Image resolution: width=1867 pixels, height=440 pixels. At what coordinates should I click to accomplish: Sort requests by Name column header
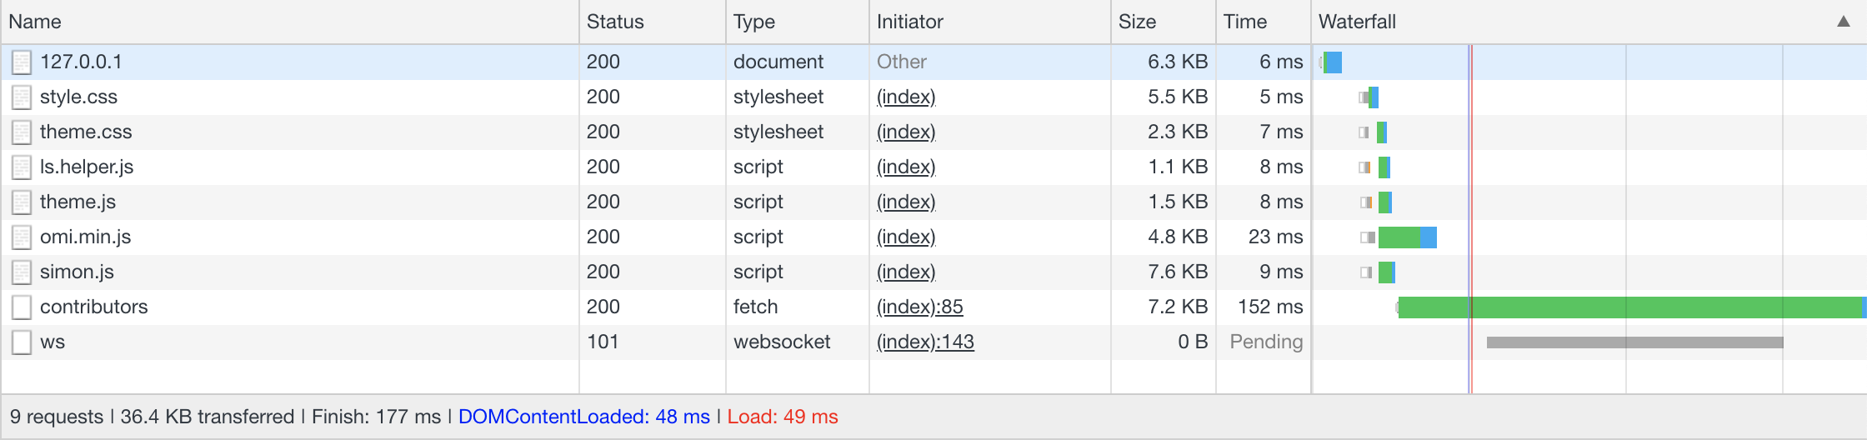(x=35, y=22)
